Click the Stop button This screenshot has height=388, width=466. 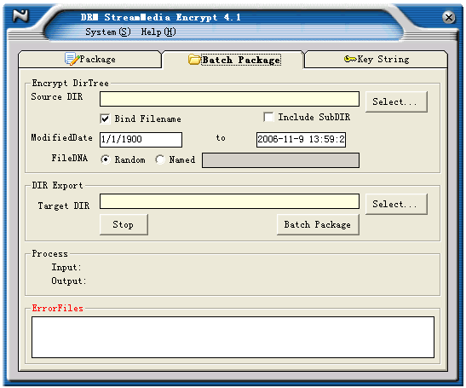124,224
